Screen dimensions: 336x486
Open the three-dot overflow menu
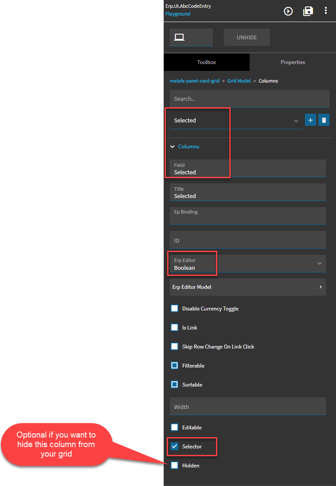coord(326,10)
